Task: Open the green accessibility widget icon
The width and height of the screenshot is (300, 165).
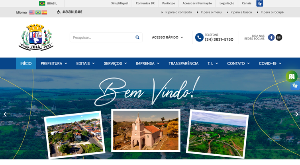Action: pos(292,76)
